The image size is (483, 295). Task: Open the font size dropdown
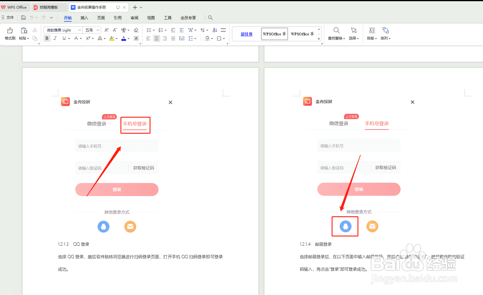[x=97, y=30]
